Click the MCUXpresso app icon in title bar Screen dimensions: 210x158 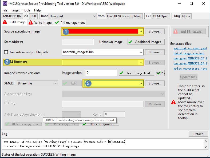coord(4,4)
